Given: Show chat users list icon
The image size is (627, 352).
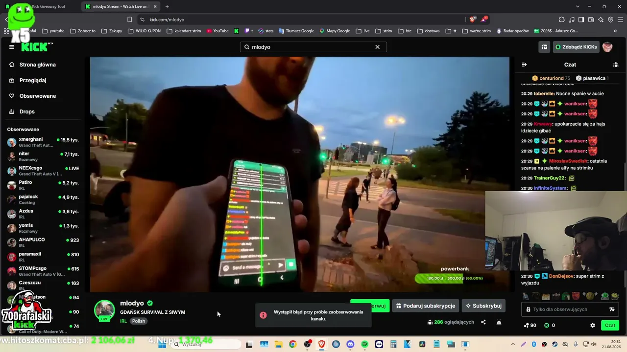Looking at the screenshot, I should coord(616,65).
